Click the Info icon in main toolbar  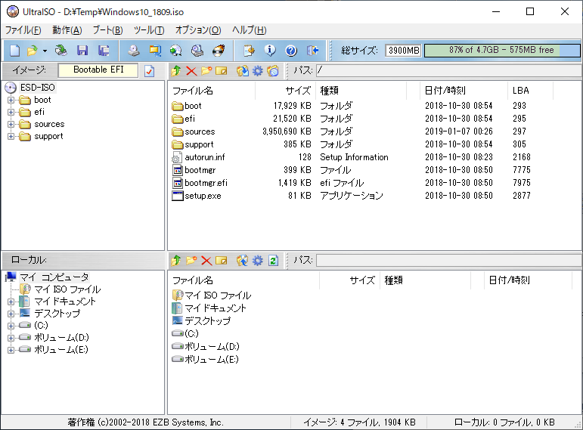[270, 50]
